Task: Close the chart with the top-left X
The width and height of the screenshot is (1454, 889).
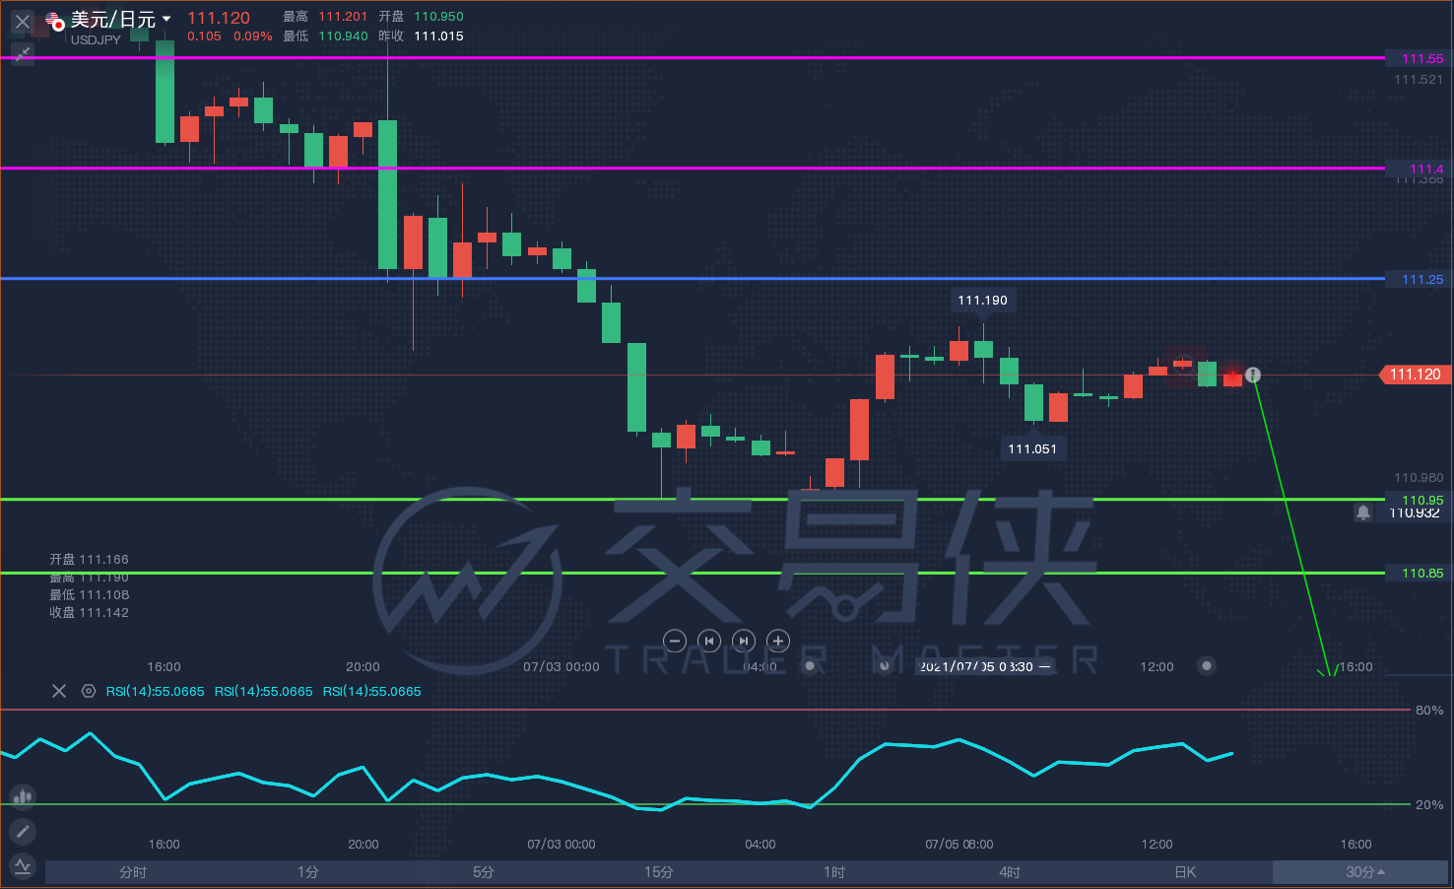Action: coord(23,22)
